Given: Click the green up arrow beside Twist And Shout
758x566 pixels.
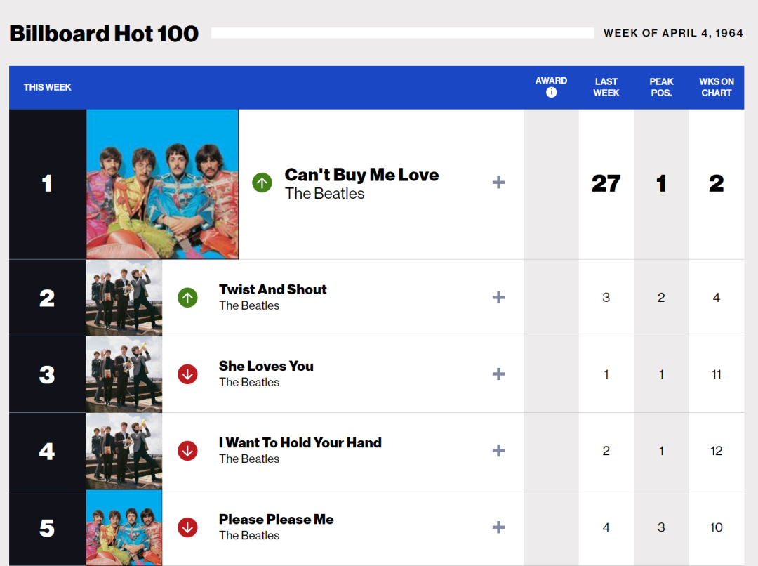Looking at the screenshot, I should [187, 298].
